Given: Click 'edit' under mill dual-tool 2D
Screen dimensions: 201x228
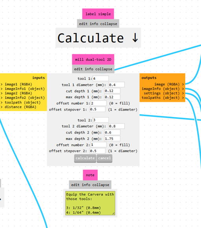Looking at the screenshot, I should 78,69.
